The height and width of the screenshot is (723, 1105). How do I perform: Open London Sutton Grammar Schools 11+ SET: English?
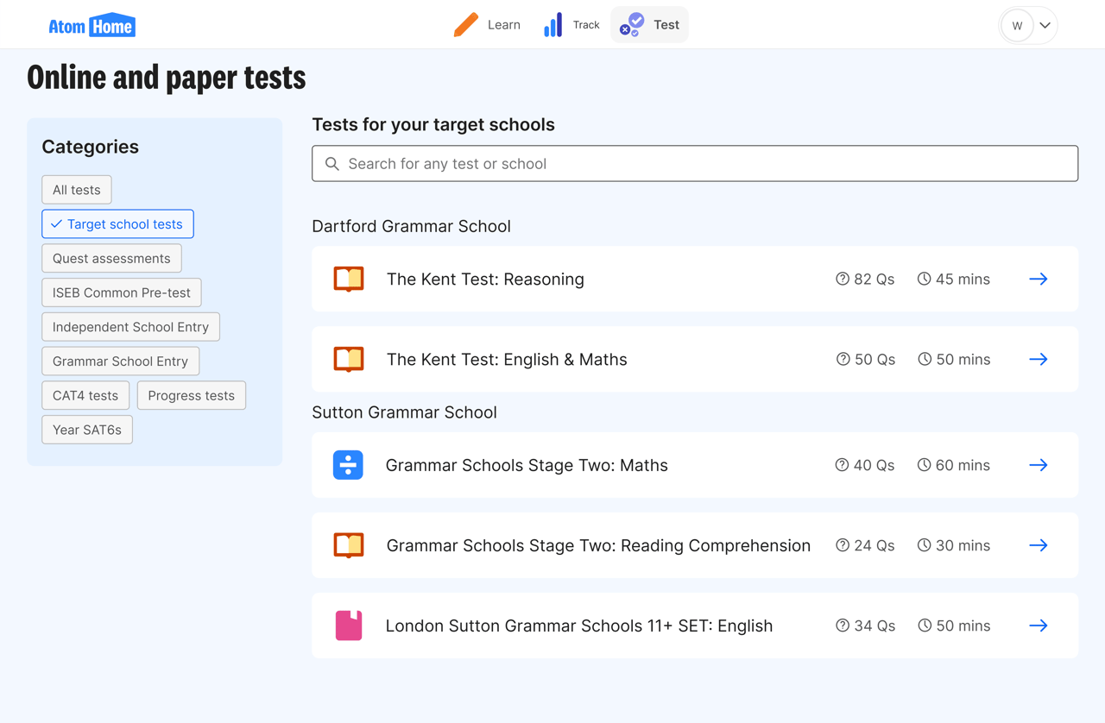pos(578,626)
